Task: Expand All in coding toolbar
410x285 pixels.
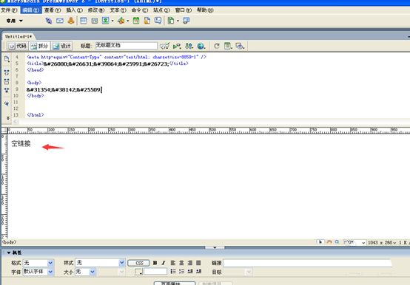Action: click(7, 91)
